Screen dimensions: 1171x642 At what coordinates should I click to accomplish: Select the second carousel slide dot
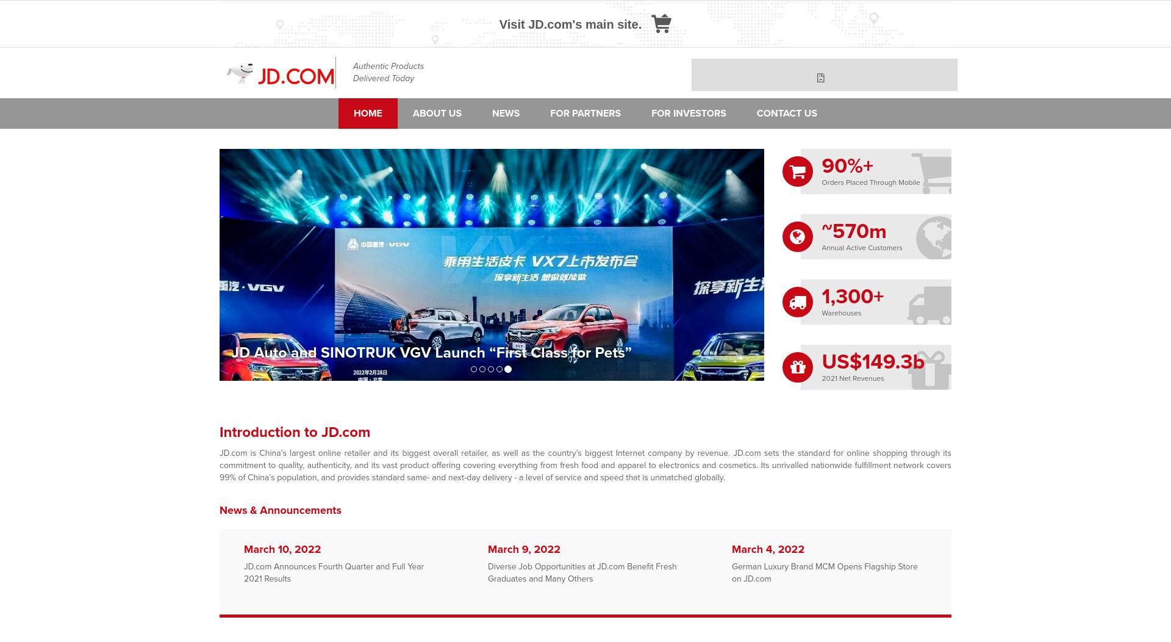(x=482, y=369)
